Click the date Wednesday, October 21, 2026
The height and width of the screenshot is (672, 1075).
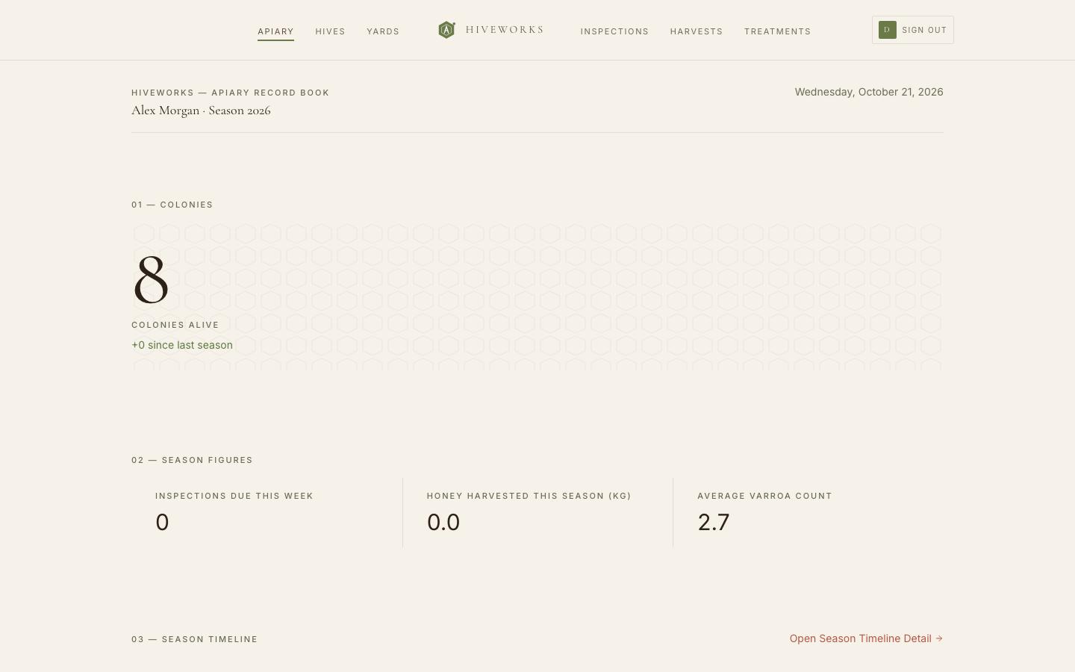point(869,92)
